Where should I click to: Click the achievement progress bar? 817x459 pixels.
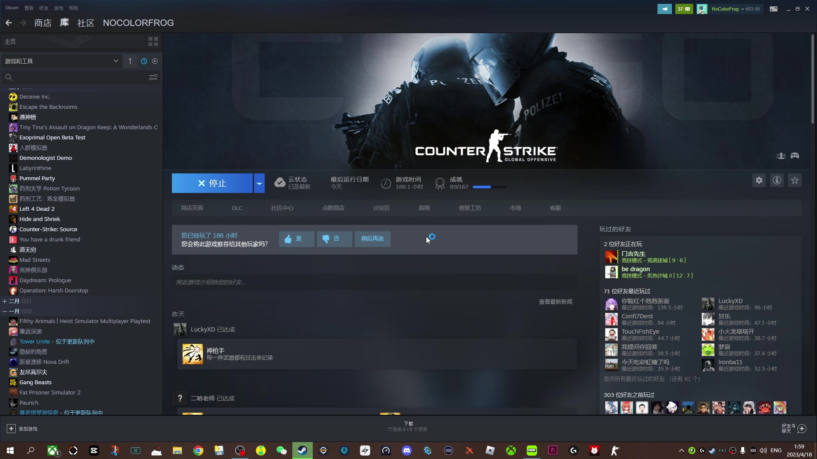(x=489, y=187)
